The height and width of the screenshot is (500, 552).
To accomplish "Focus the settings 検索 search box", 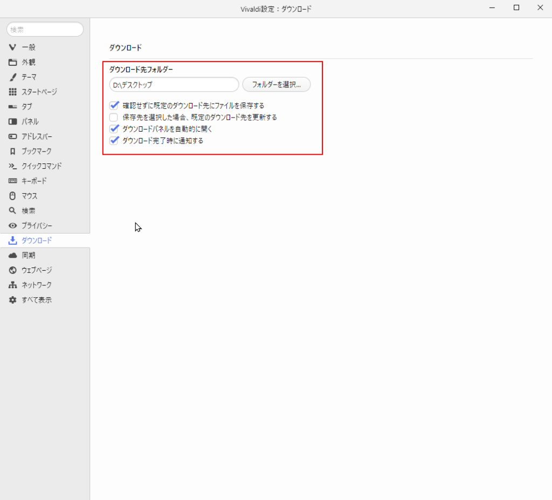I will [45, 30].
